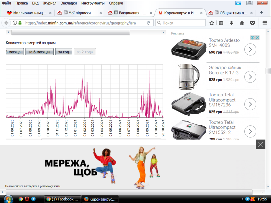271x203 pixels.
Task: Open the Вид menu
Action: click(x=35, y=3)
